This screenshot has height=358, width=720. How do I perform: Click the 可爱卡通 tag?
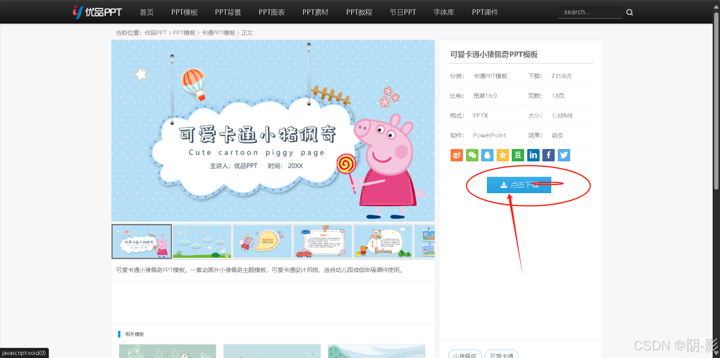click(x=501, y=354)
